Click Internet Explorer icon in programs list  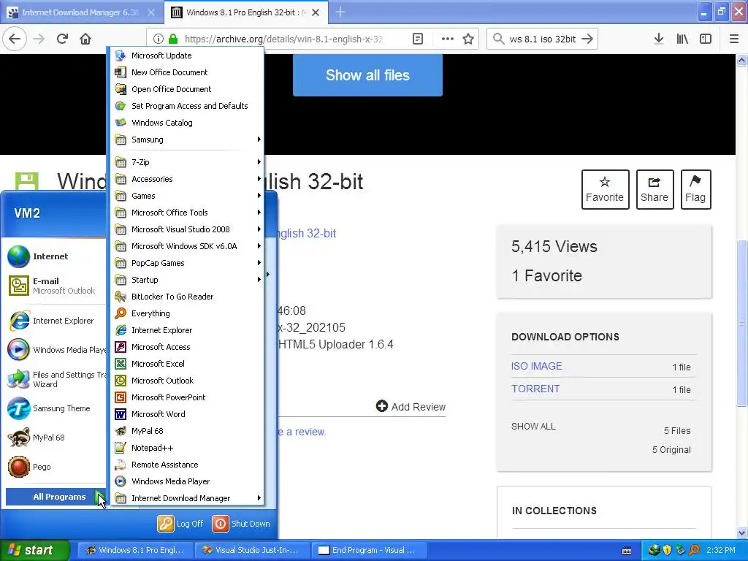pos(121,330)
